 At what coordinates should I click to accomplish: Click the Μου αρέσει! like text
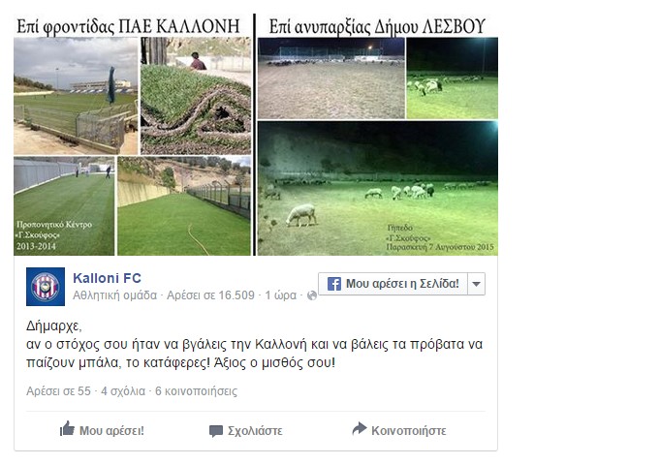click(x=111, y=430)
